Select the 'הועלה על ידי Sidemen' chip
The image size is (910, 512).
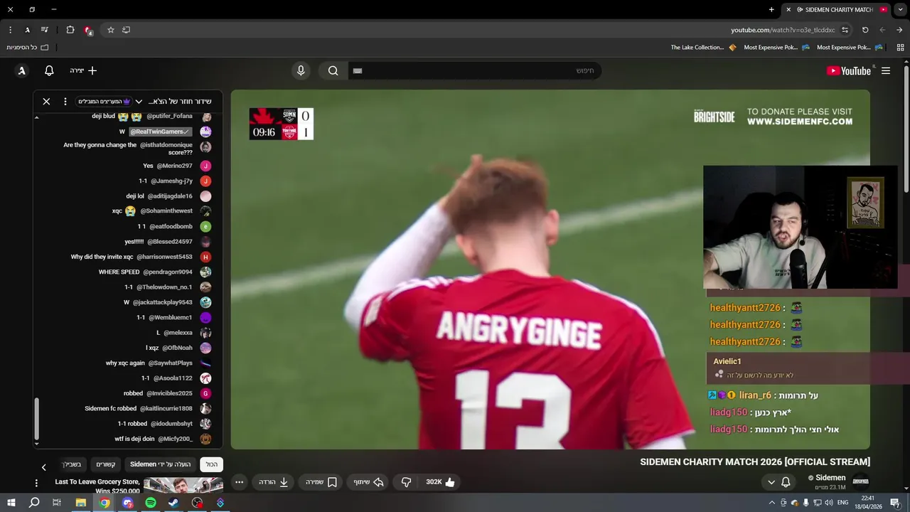[x=161, y=464]
